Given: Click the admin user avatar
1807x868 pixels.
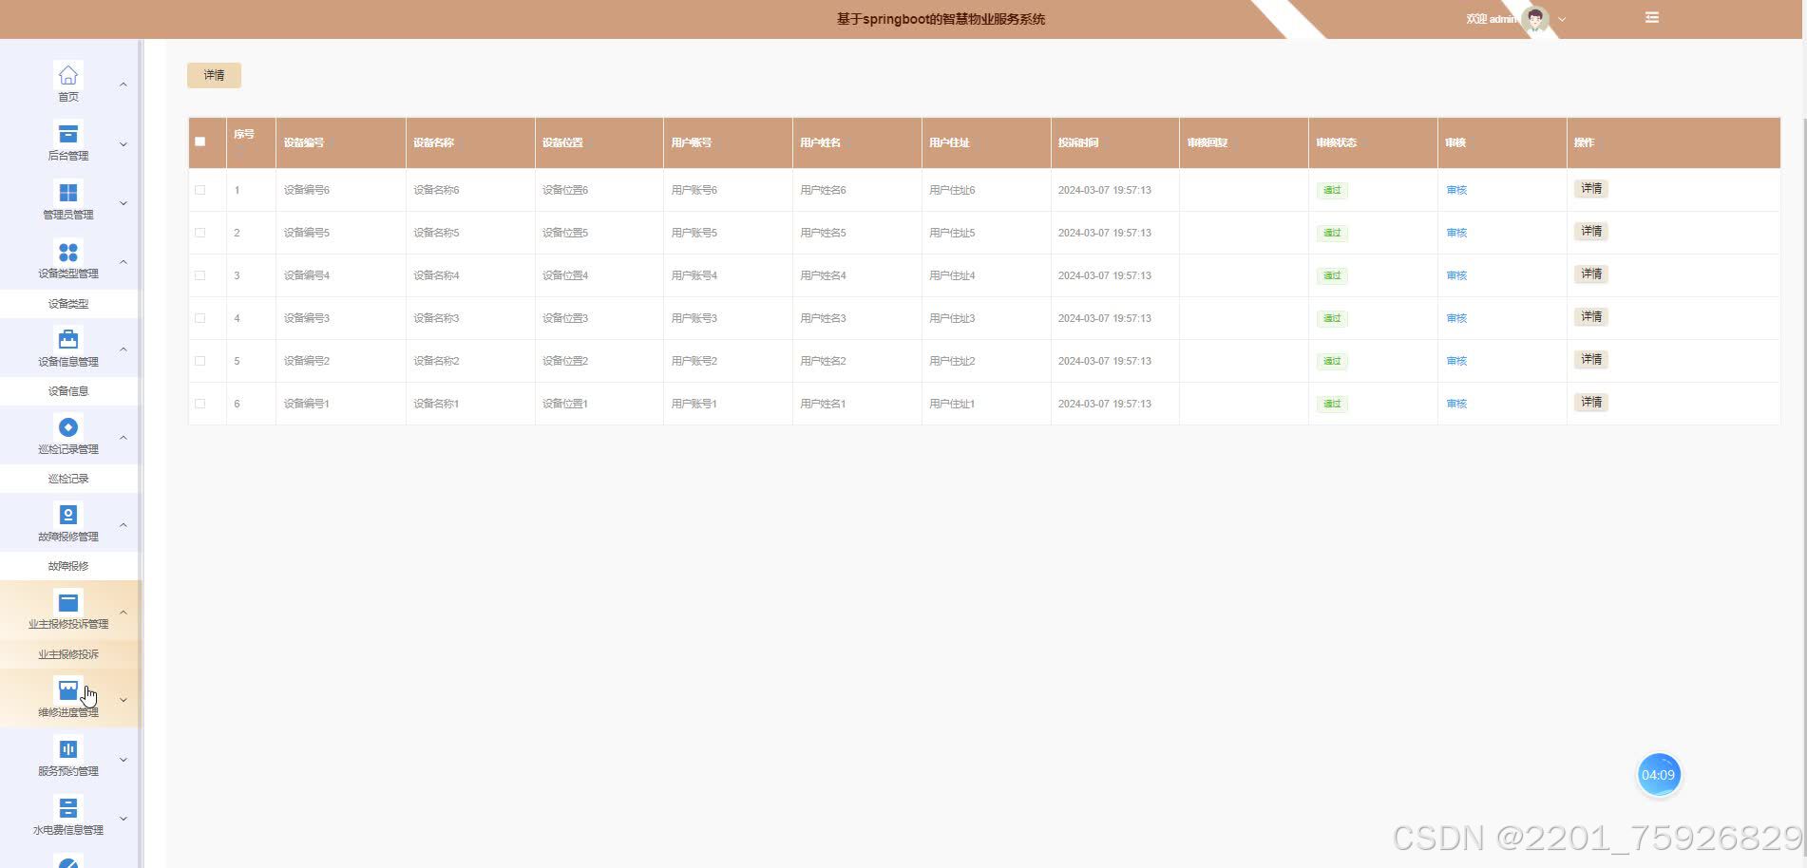Looking at the screenshot, I should coord(1535,19).
